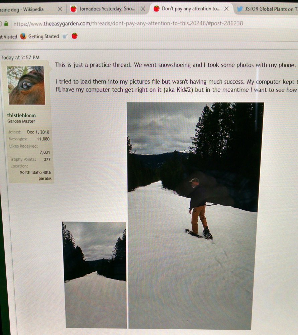Click the Today at 2:57 PM timestamp
The height and width of the screenshot is (335, 298).
[x=20, y=58]
